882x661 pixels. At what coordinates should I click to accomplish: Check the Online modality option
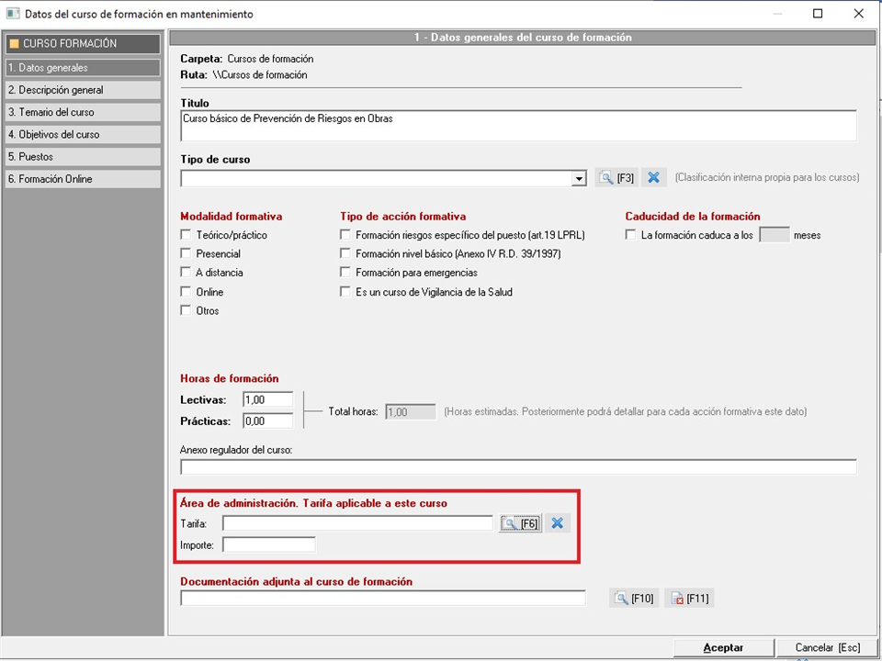pyautogui.click(x=187, y=292)
